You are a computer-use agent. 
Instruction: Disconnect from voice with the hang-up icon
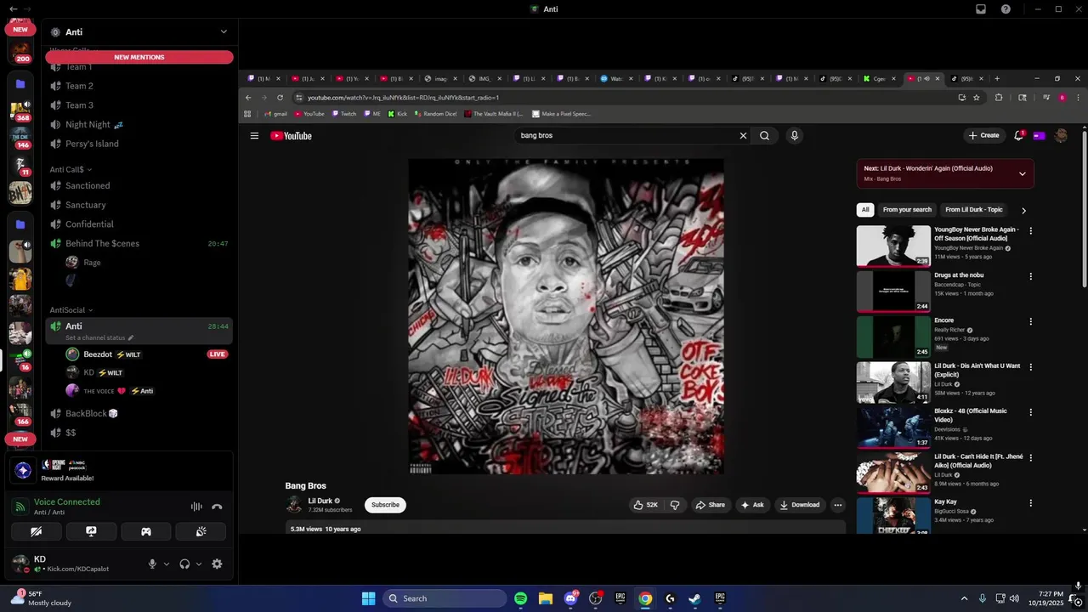(217, 507)
